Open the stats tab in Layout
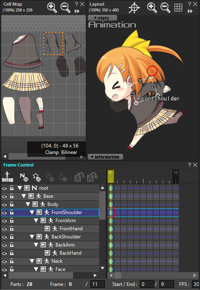 coord(102,18)
